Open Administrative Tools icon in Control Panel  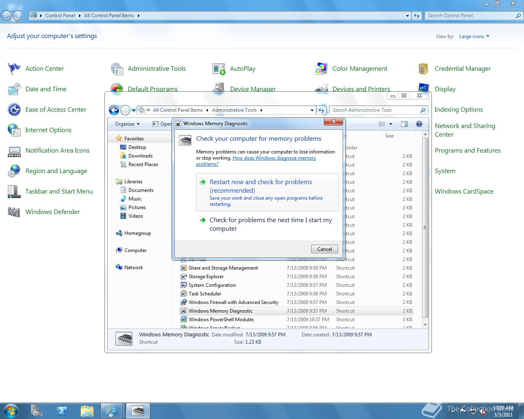click(117, 69)
